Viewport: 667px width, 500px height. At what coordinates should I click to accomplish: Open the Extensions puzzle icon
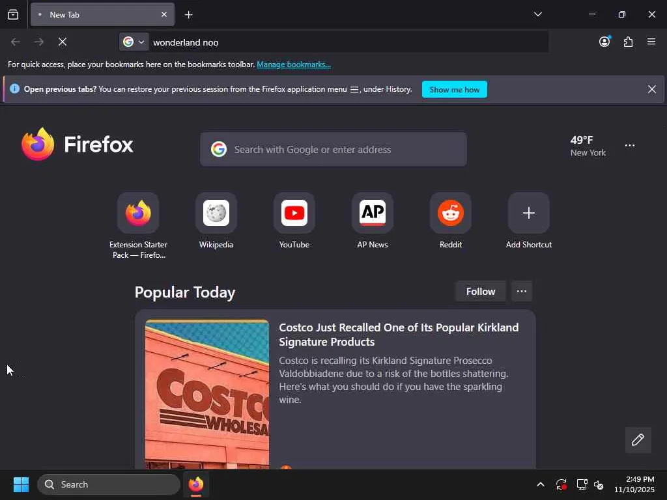[628, 42]
